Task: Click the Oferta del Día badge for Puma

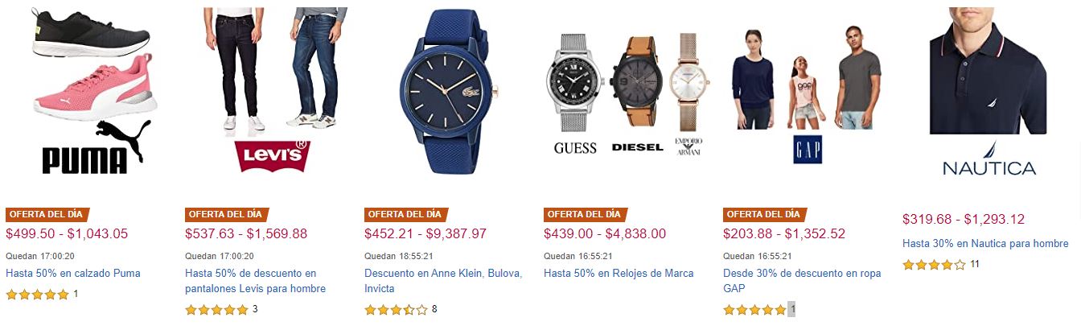Action: [x=47, y=214]
